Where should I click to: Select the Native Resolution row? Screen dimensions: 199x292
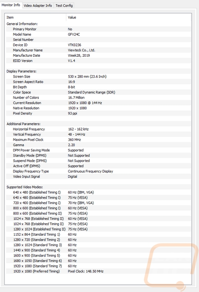[x=98, y=108]
